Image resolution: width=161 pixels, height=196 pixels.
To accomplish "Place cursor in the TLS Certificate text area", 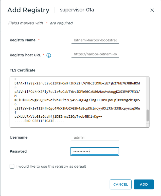I will point(76,101).
